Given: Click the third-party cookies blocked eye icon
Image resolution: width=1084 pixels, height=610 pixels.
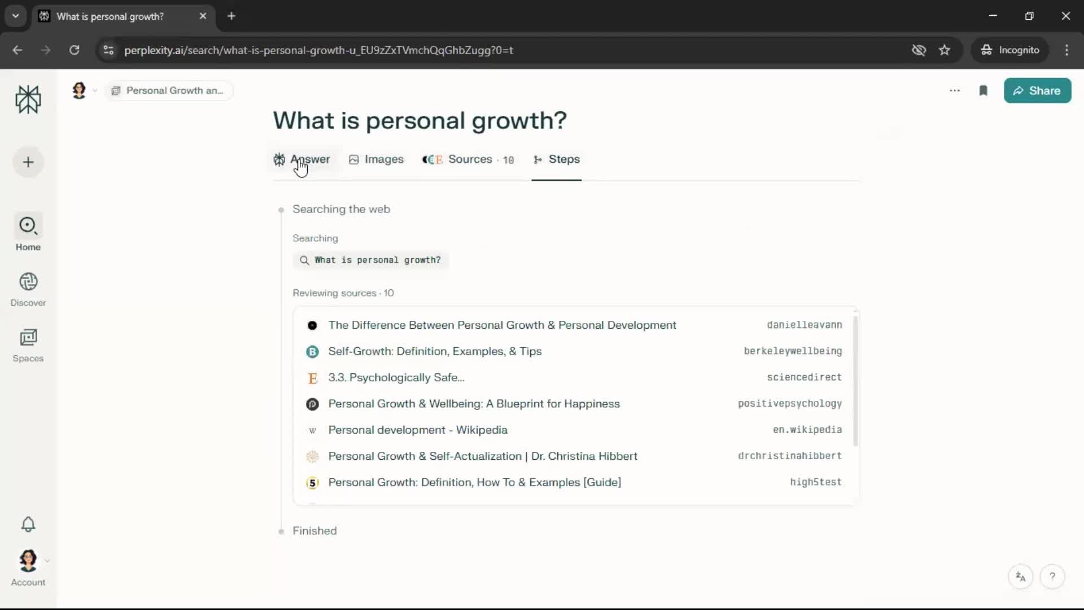Looking at the screenshot, I should [919, 50].
